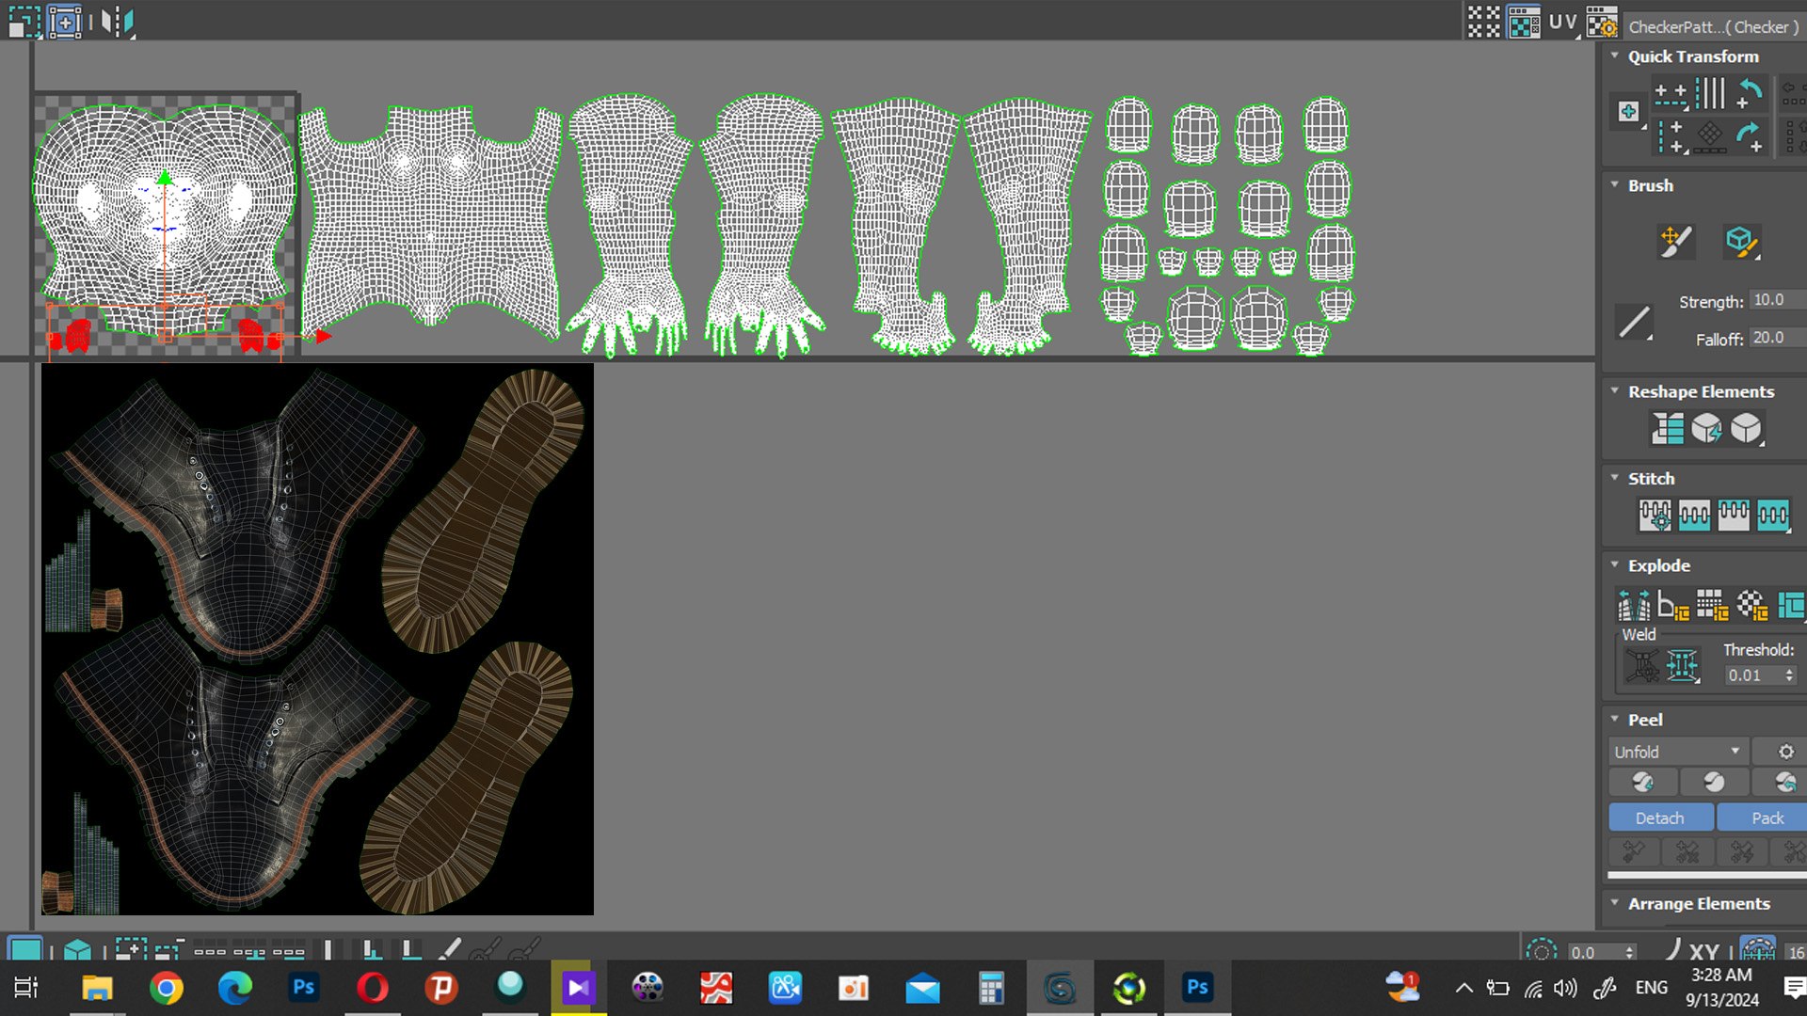This screenshot has width=1807, height=1016.
Task: Click the Quick Peel icon
Action: pyautogui.click(x=1642, y=782)
